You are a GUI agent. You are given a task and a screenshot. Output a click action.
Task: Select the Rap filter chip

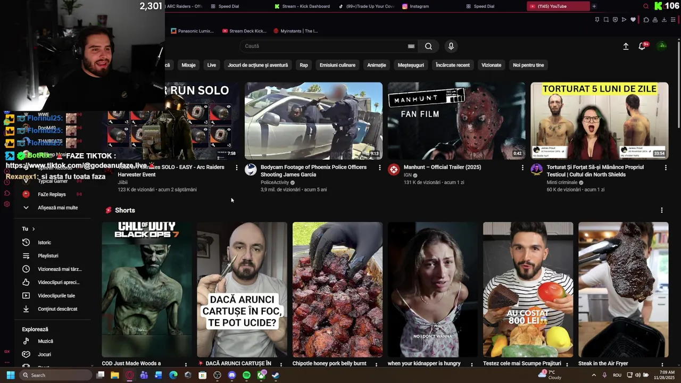(304, 65)
